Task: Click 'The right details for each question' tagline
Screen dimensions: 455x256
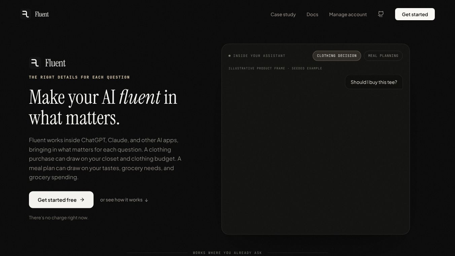Action: point(79,77)
